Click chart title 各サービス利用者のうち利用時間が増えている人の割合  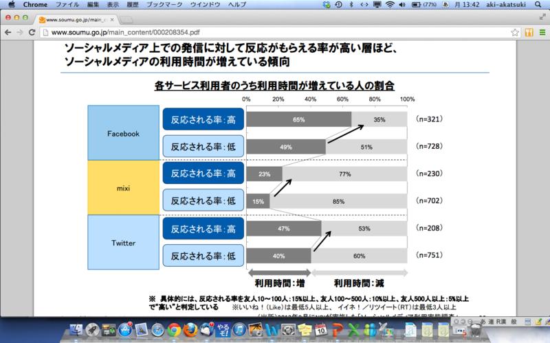(x=274, y=85)
